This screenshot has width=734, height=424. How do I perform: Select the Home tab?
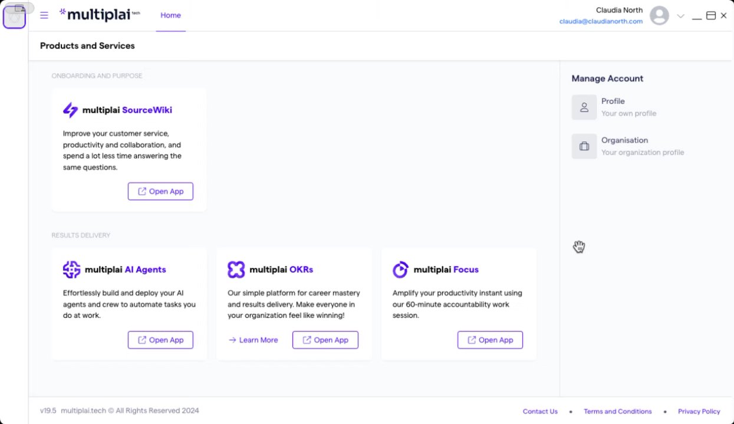tap(170, 15)
